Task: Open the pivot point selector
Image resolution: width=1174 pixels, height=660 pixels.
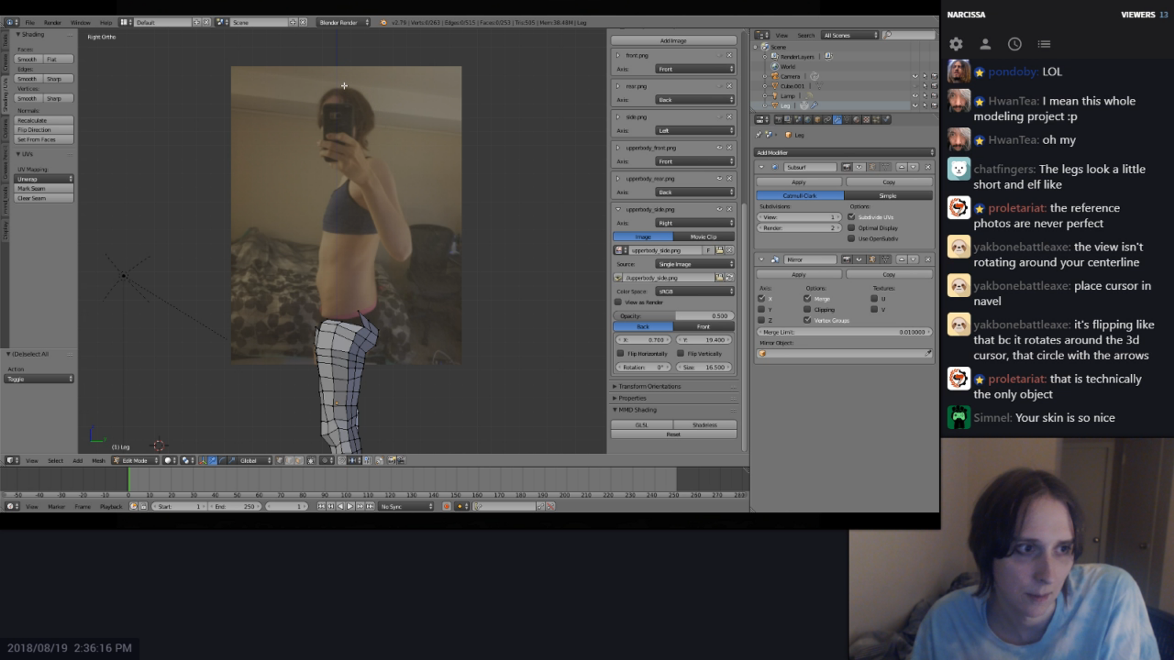Action: 186,460
